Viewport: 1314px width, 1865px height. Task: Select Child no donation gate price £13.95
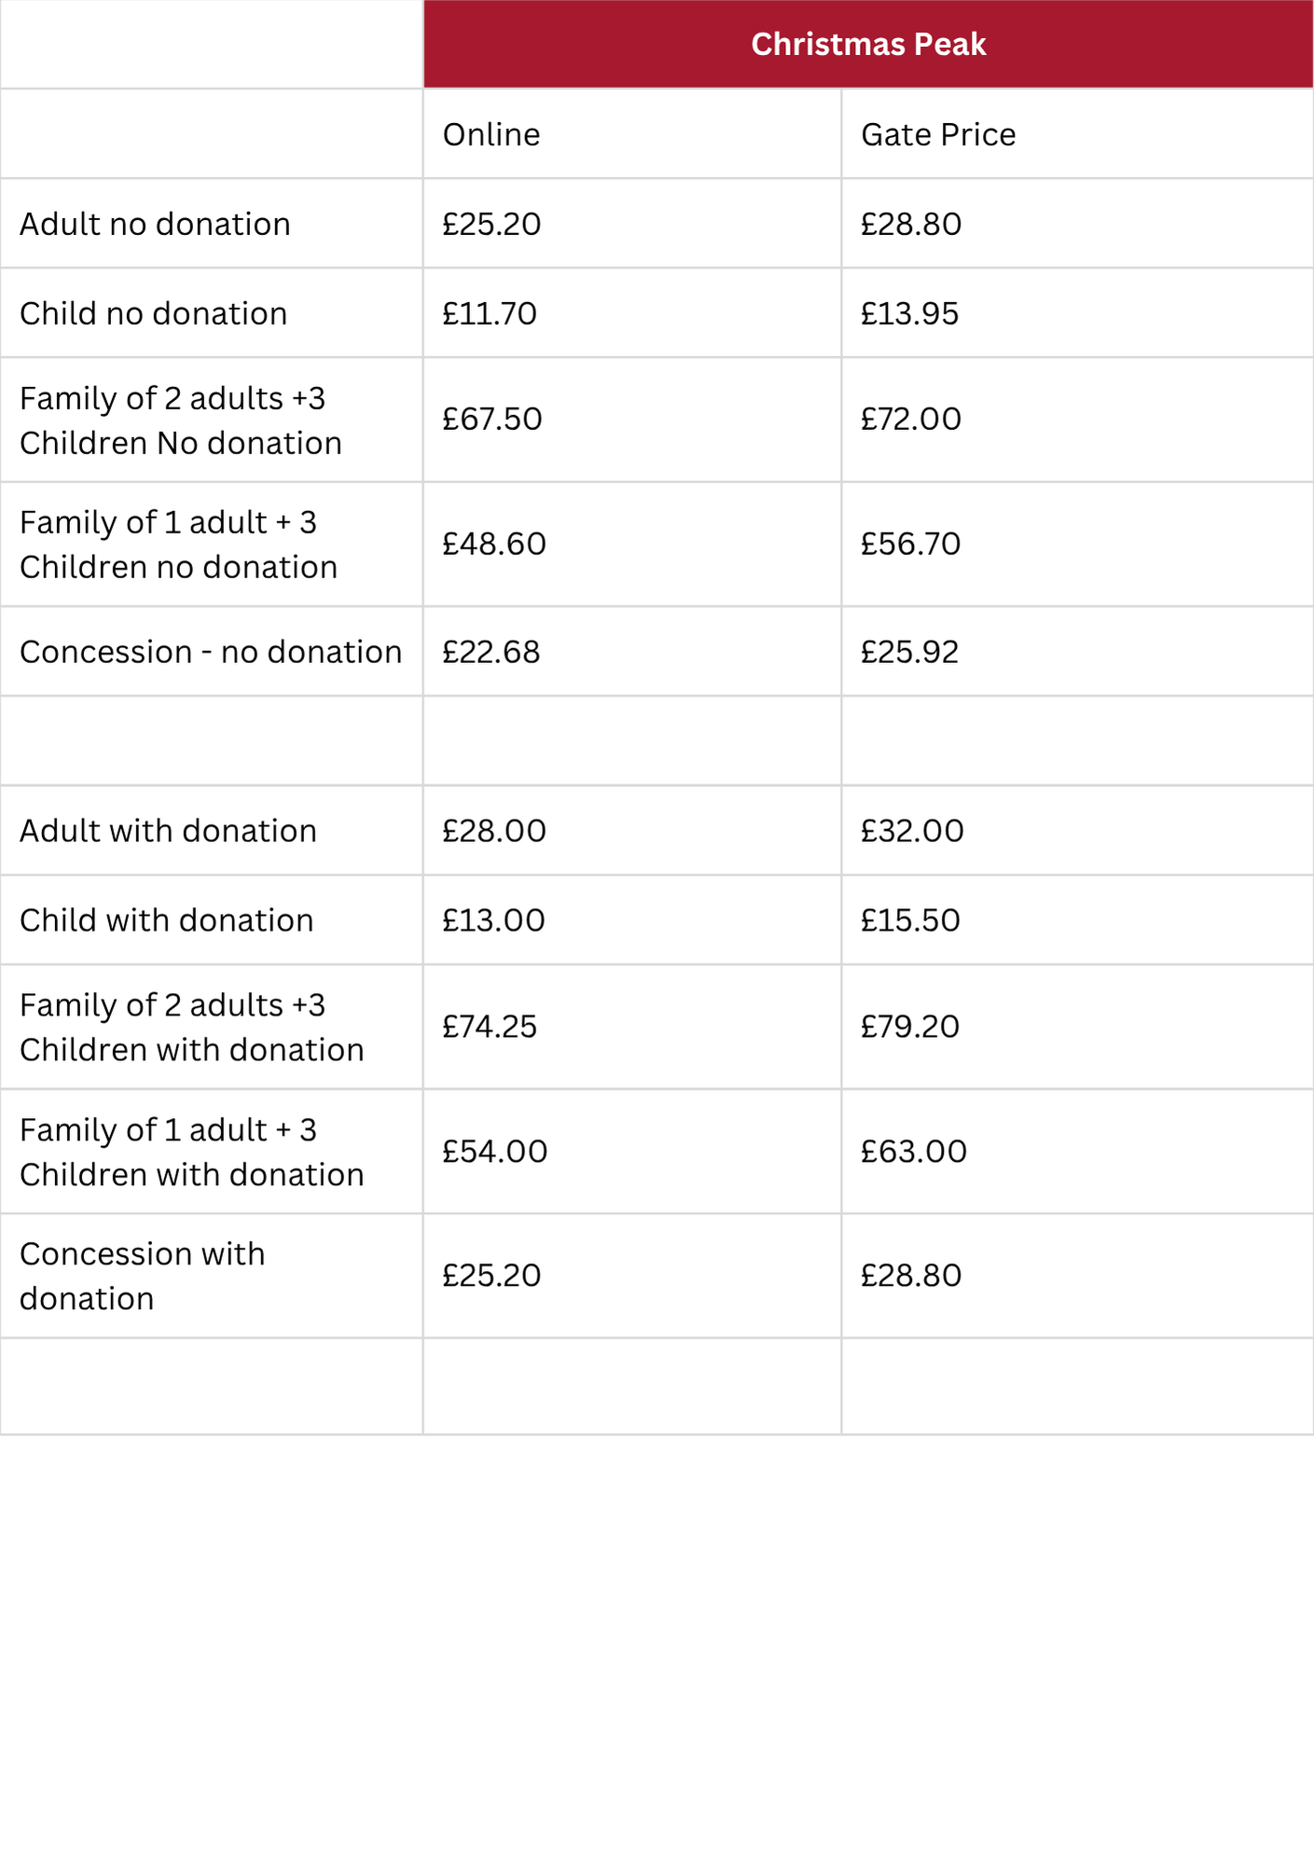[x=909, y=314]
